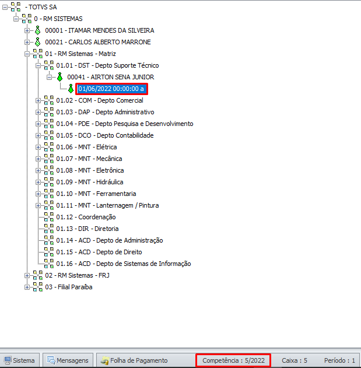Expand 01.06 - MNT - Elétrica
Image resolution: width=361 pixels, height=368 pixels.
coord(38,148)
